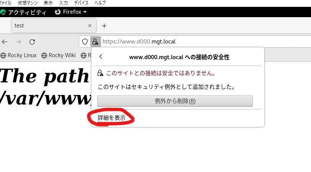Image resolution: width=311 pixels, height=172 pixels.
Task: Open the デバイス menu
Action: coord(81,3)
